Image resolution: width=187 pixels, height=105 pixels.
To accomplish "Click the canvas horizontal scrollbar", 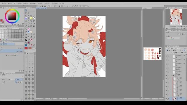I will pos(105,99).
